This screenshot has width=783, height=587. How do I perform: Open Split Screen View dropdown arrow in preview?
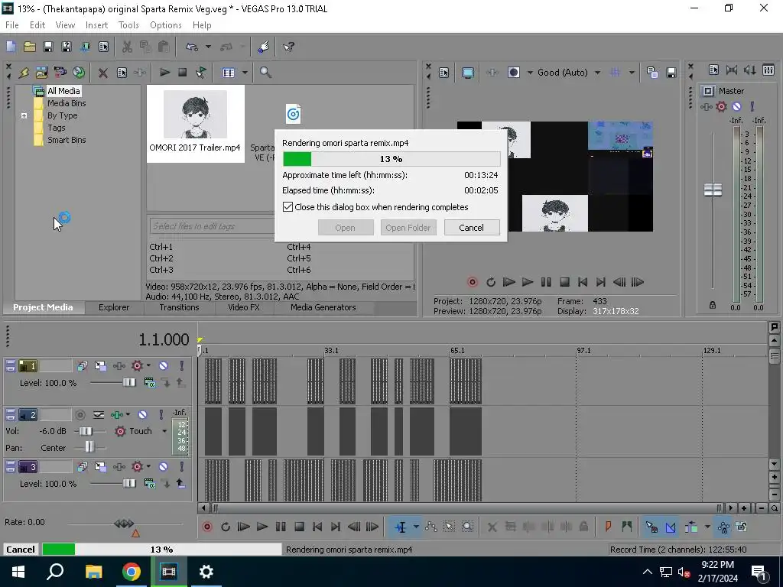(x=530, y=73)
